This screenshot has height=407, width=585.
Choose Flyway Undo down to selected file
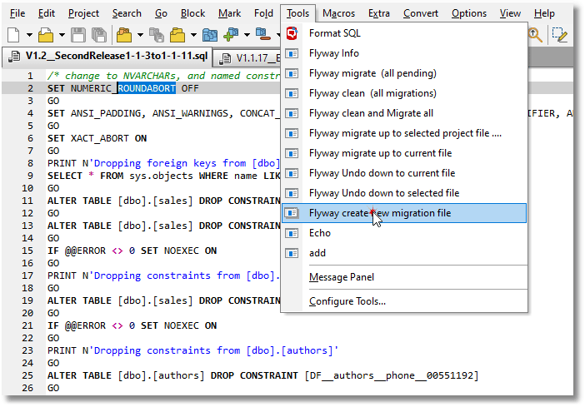point(404,193)
